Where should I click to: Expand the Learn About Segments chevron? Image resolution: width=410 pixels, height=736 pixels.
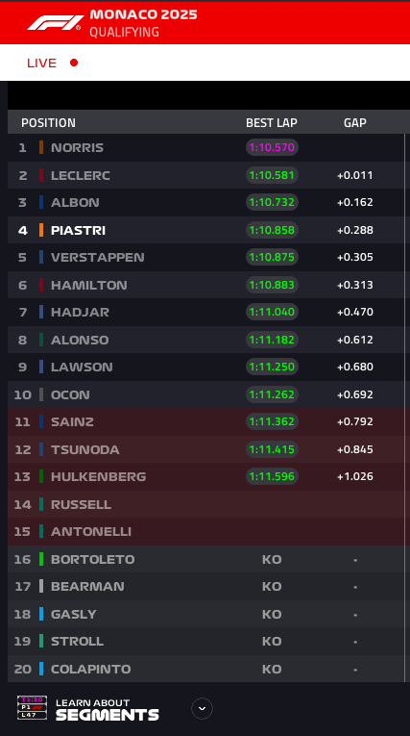(x=202, y=708)
